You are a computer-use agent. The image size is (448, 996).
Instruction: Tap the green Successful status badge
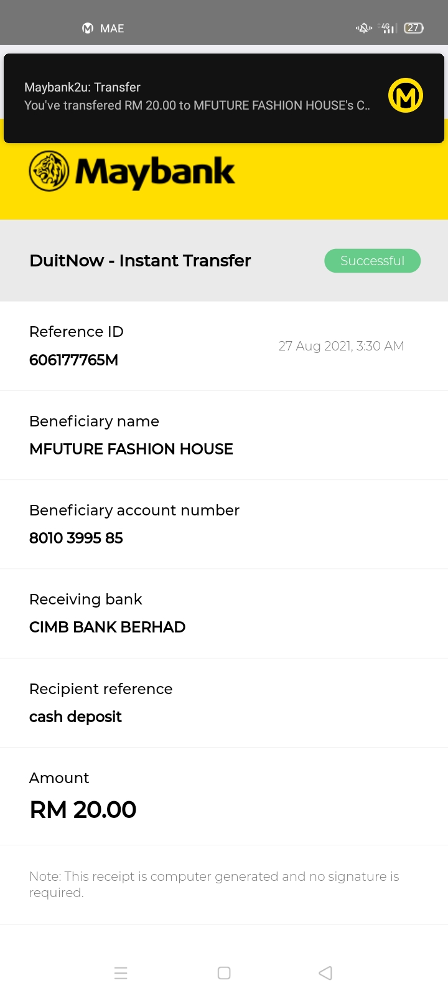pos(372,261)
